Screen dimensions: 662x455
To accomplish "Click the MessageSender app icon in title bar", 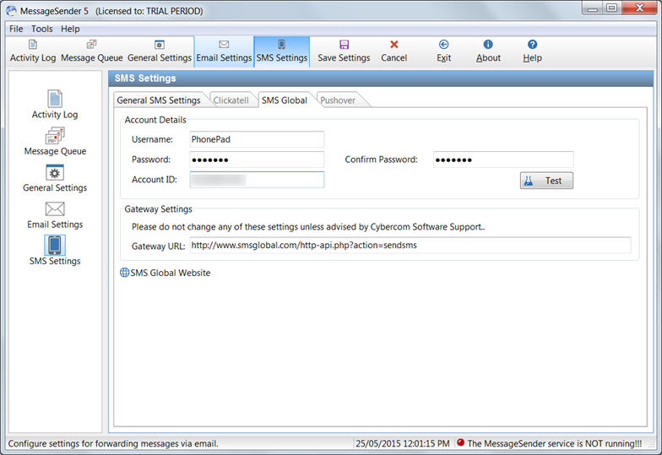I will [x=12, y=10].
